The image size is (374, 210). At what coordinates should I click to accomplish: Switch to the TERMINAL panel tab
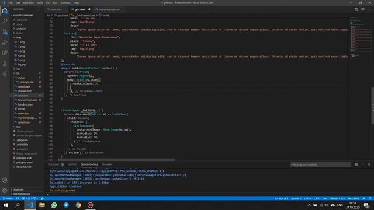tap(107, 164)
